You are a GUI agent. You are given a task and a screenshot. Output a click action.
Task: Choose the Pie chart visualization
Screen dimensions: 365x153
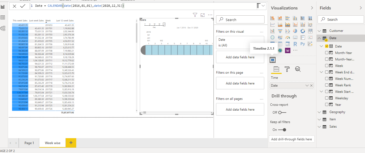(295, 31)
